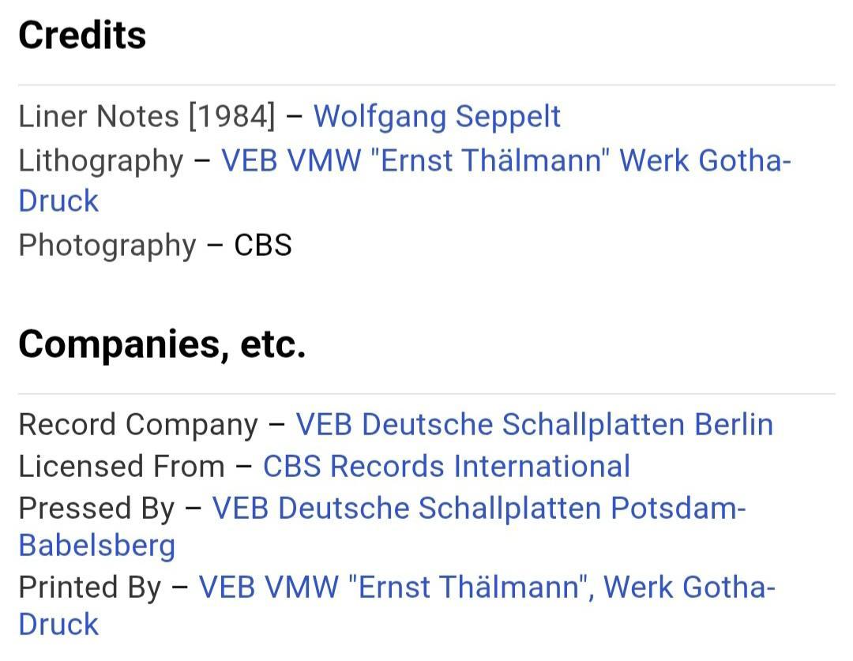Click the Credits section heading
This screenshot has height=661, width=853.
82,36
